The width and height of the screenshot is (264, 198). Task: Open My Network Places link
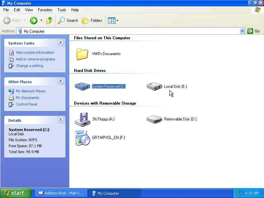(31, 91)
